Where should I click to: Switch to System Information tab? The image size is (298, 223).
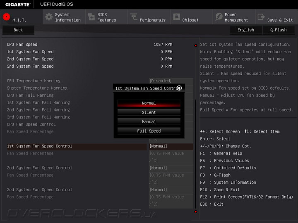click(64, 17)
